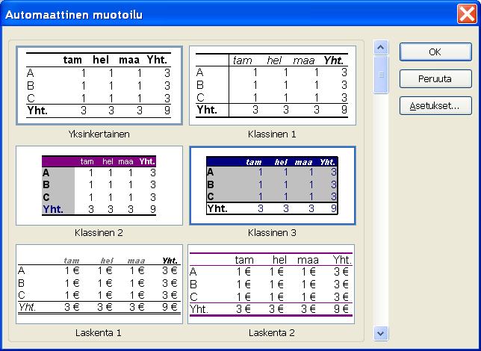The width and height of the screenshot is (481, 351).
Task: Cancel with the Peruuta button
Action: tap(435, 79)
